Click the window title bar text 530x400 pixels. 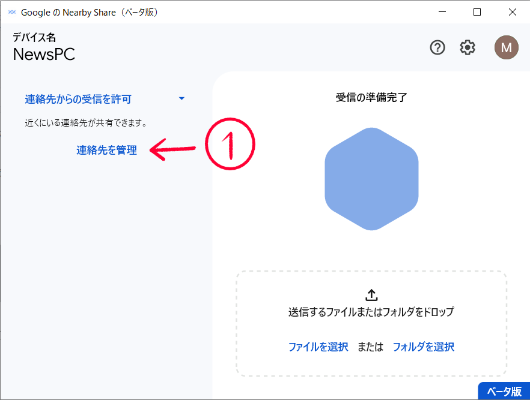[90, 12]
